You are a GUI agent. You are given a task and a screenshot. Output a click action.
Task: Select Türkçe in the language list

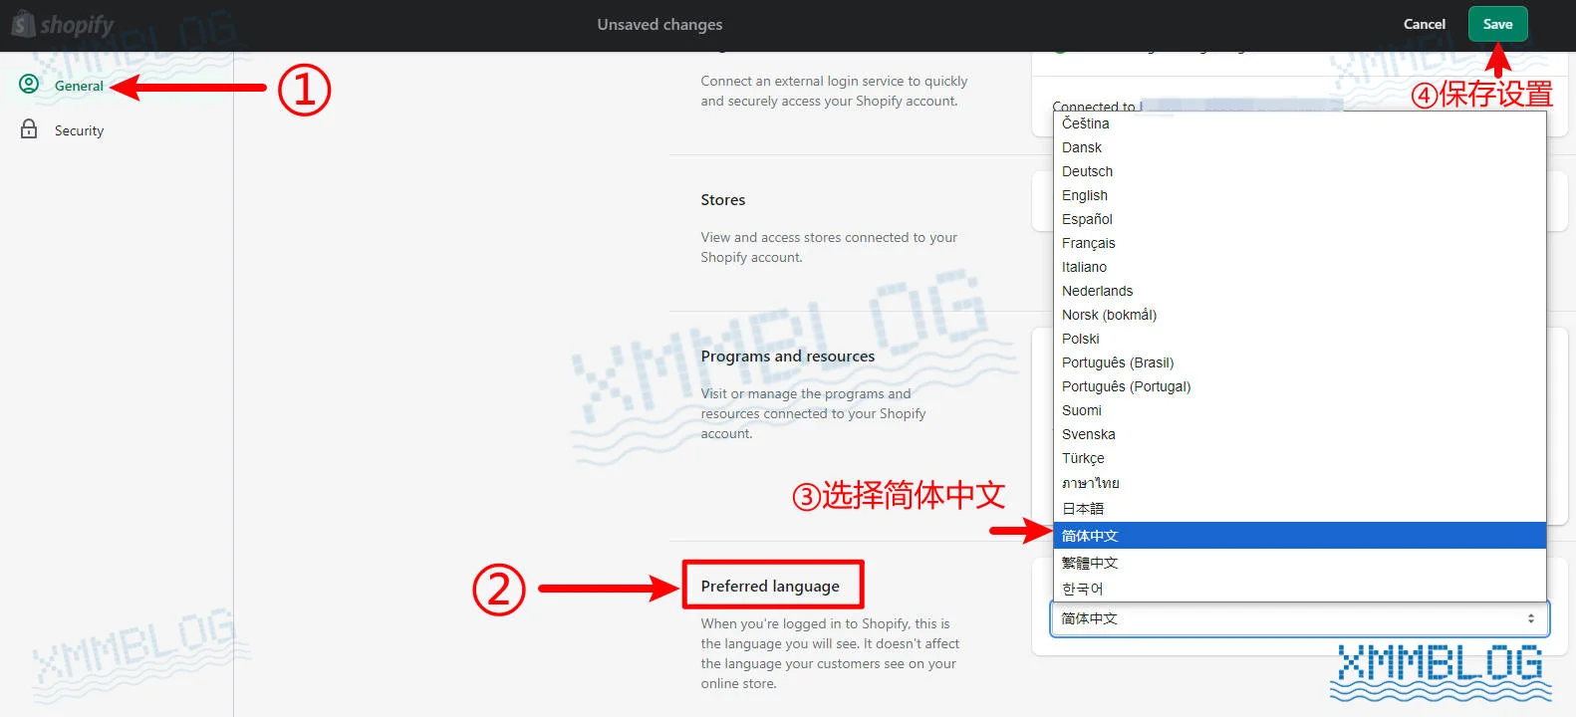point(1299,458)
